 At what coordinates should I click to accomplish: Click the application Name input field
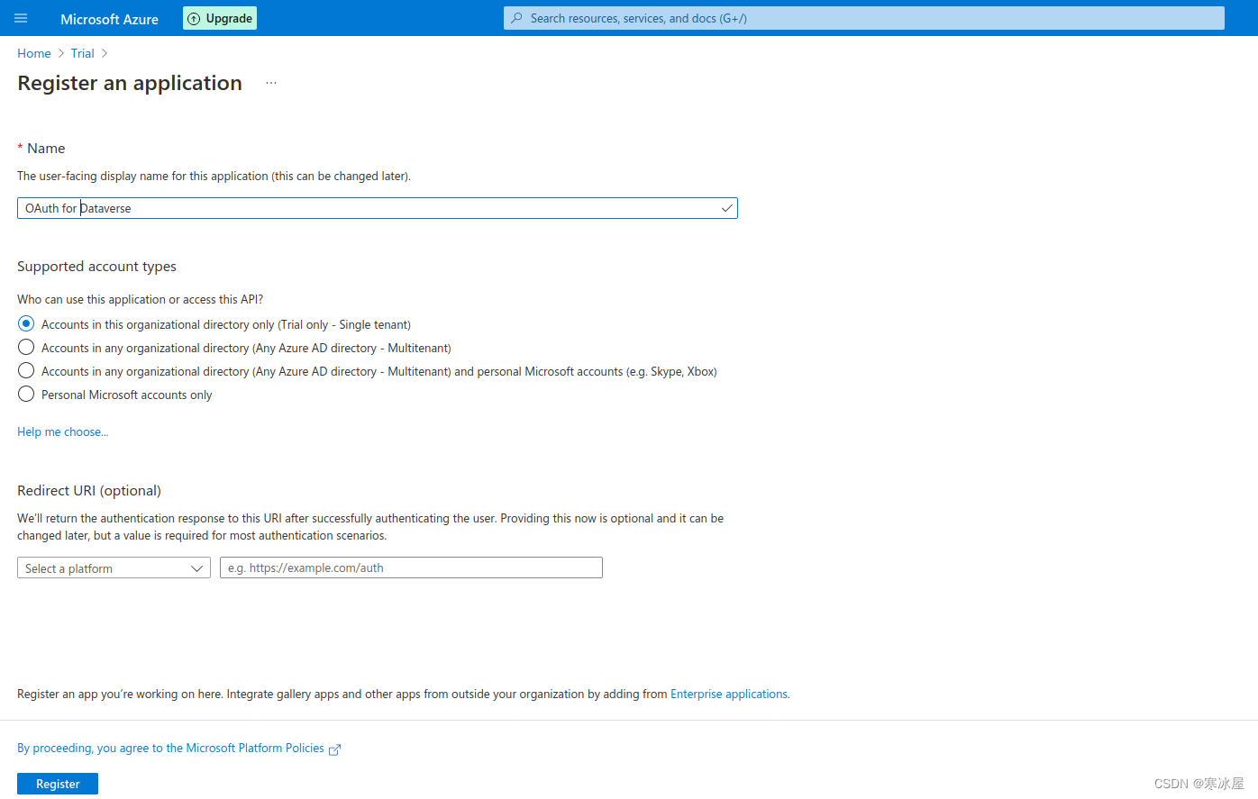point(378,208)
